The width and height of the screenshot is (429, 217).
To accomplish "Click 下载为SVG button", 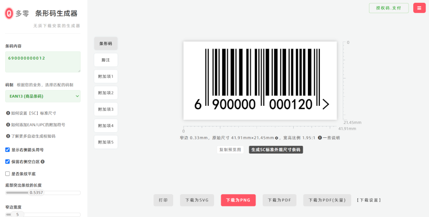I will 197,200.
